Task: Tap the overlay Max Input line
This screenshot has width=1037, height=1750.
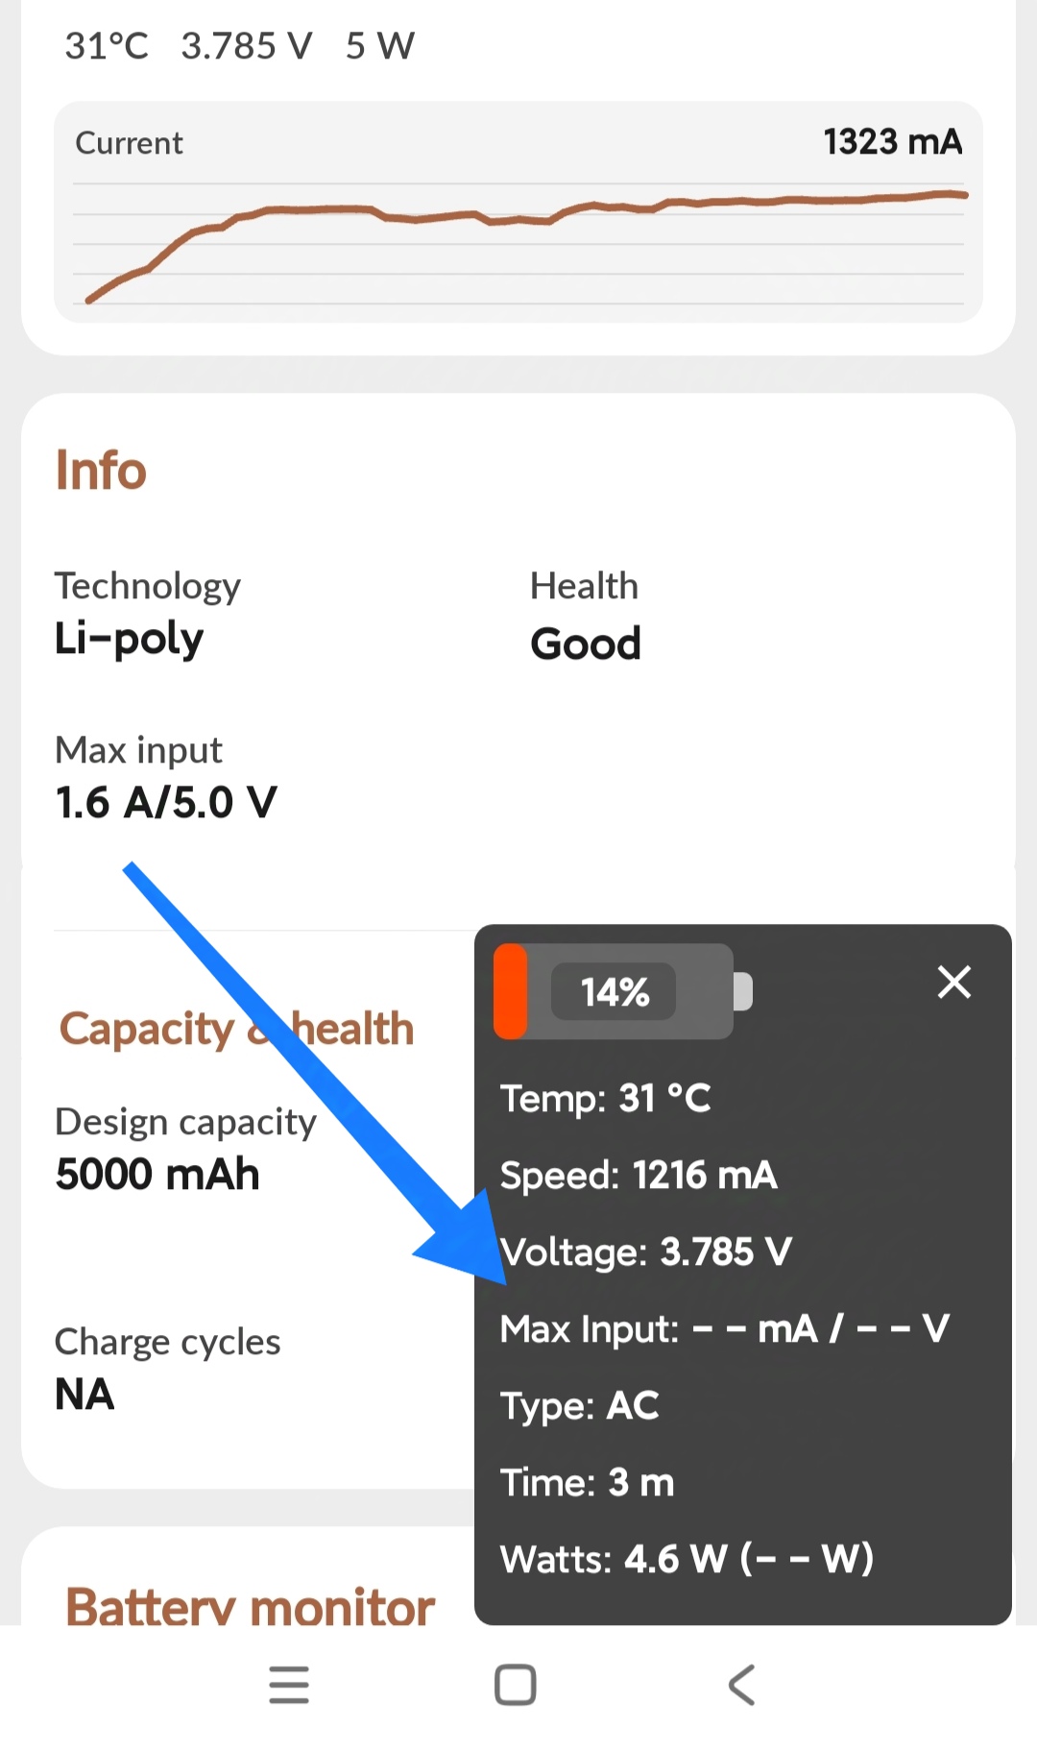Action: (x=724, y=1328)
